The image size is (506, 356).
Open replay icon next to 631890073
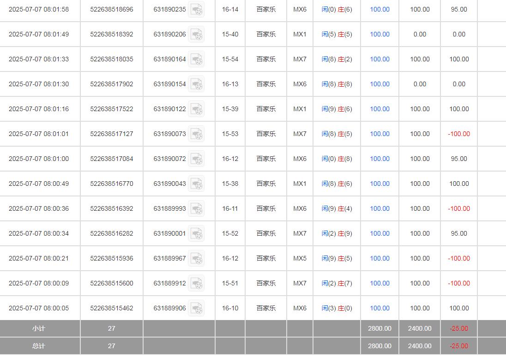(x=196, y=134)
